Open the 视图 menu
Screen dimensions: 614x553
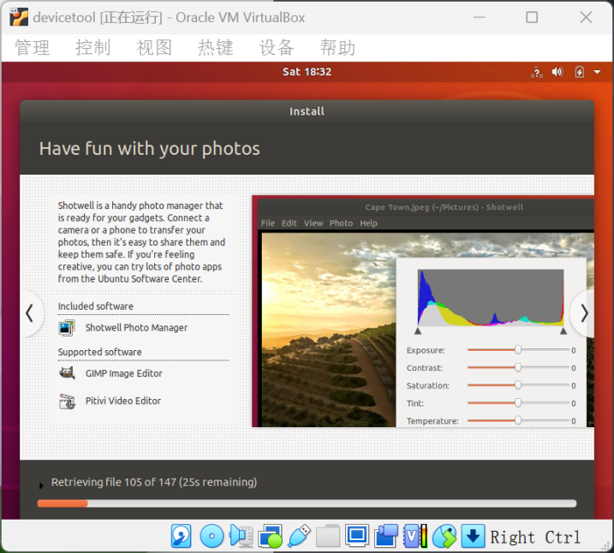(154, 47)
